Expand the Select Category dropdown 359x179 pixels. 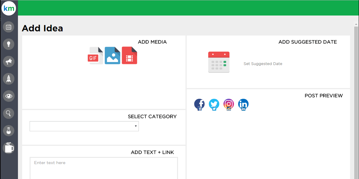click(x=84, y=126)
